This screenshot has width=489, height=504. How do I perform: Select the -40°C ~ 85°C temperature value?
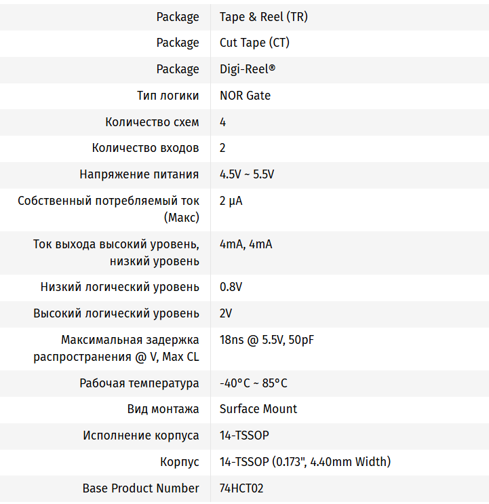point(253,383)
